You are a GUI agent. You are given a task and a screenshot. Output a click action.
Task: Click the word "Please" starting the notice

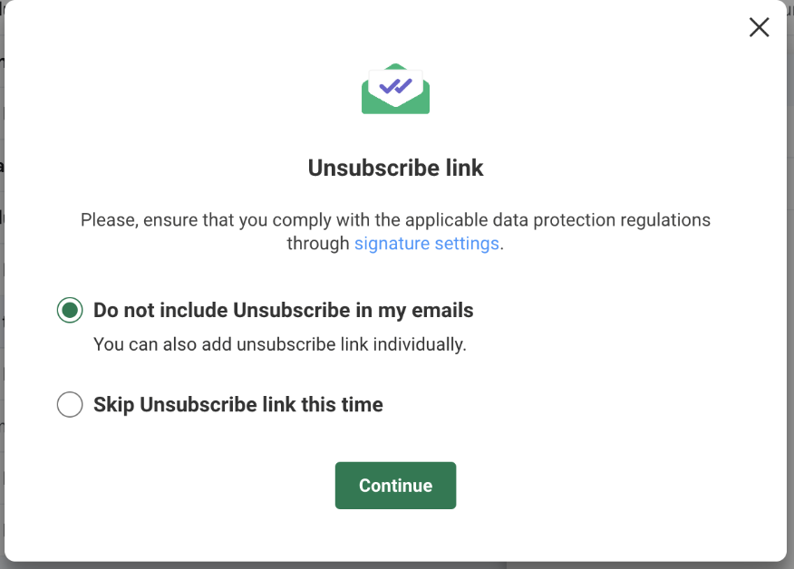(x=104, y=220)
